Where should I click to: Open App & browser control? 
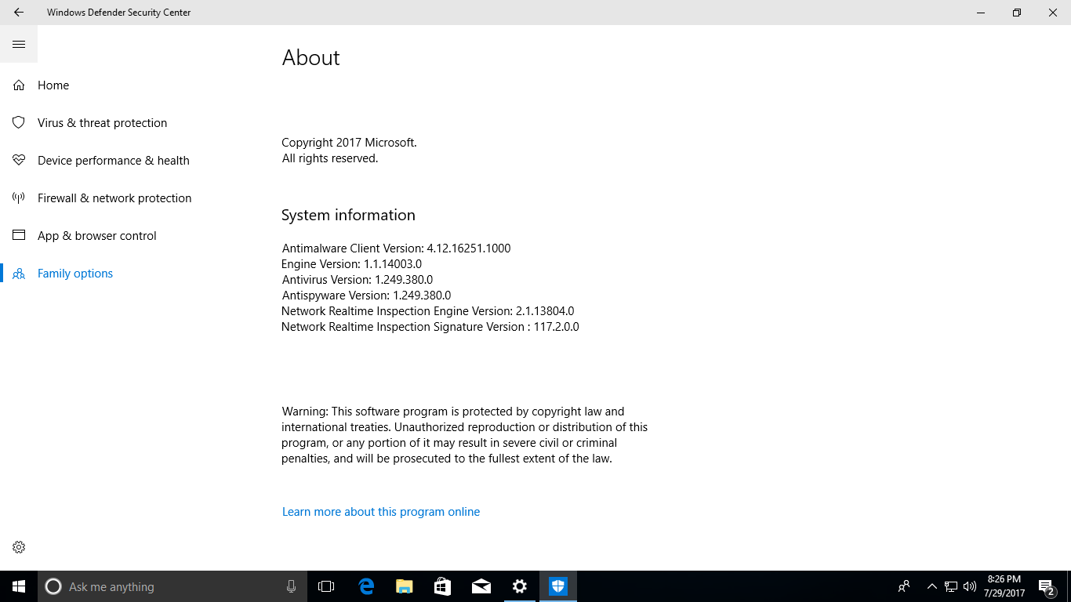(x=97, y=236)
